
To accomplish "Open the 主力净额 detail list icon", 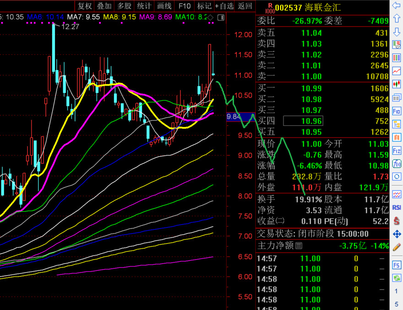I will pyautogui.click(x=299, y=246).
